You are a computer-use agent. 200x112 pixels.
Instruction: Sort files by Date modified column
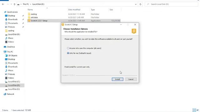(74, 10)
